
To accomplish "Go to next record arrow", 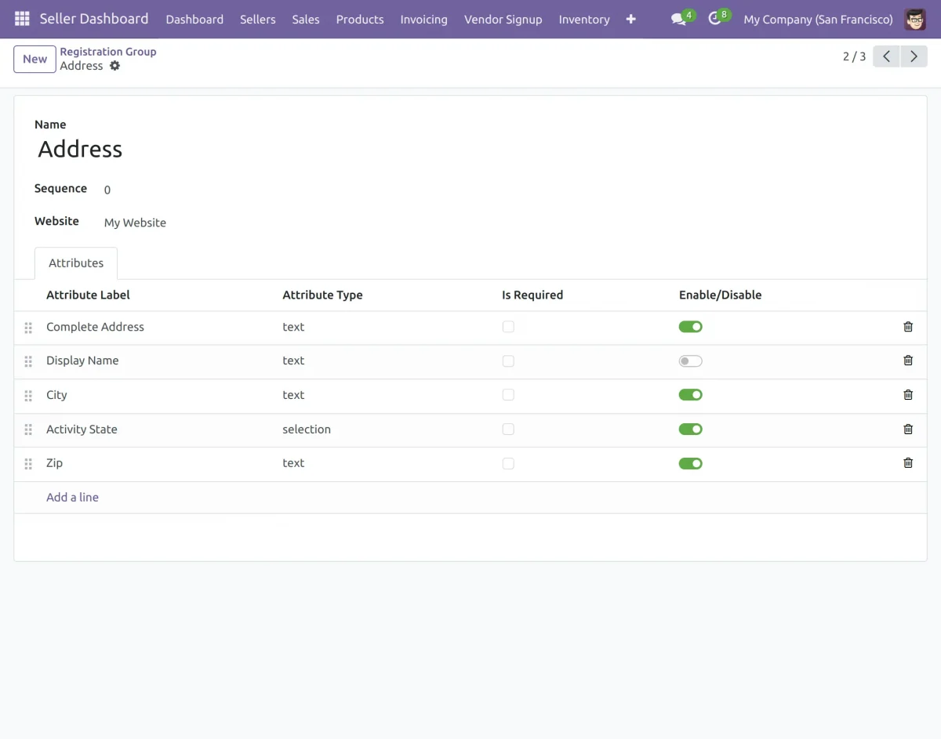I will 914,56.
